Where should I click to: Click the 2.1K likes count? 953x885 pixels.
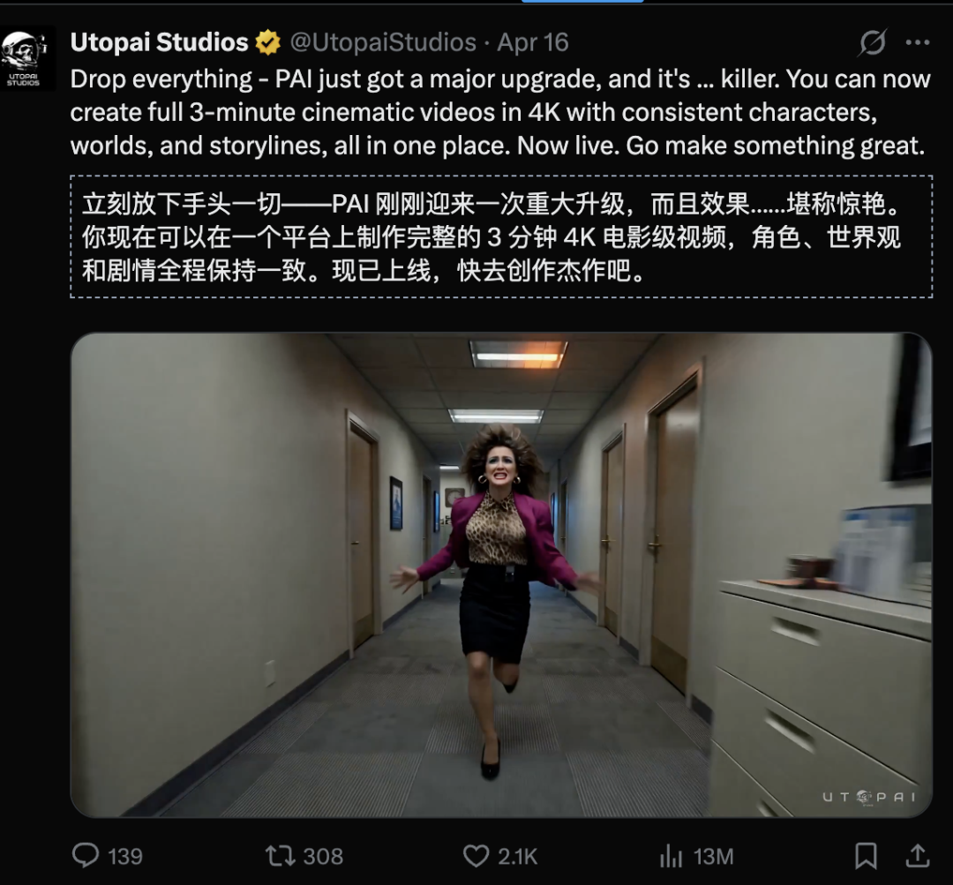click(517, 857)
